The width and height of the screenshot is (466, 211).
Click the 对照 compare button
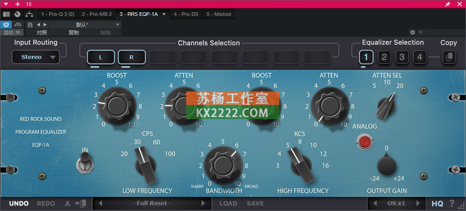(42, 33)
